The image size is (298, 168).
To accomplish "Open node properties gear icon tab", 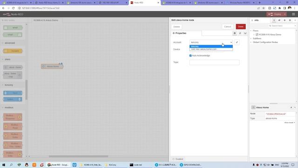I will tap(235, 33).
